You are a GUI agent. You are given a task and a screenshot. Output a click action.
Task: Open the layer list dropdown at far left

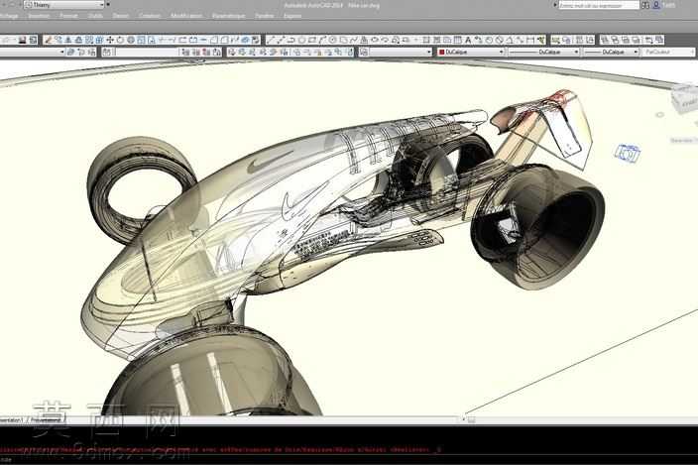[32, 53]
